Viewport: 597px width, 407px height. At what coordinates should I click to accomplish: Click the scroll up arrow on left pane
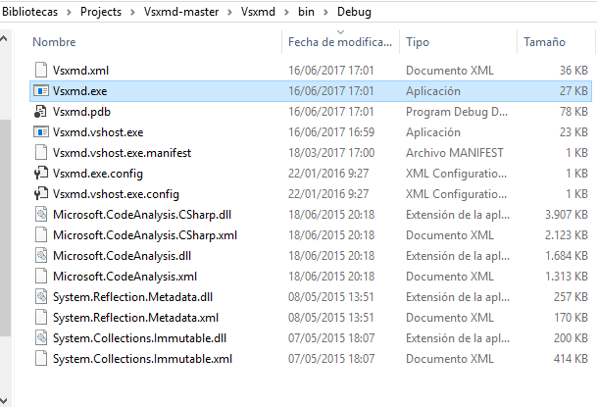click(4, 38)
